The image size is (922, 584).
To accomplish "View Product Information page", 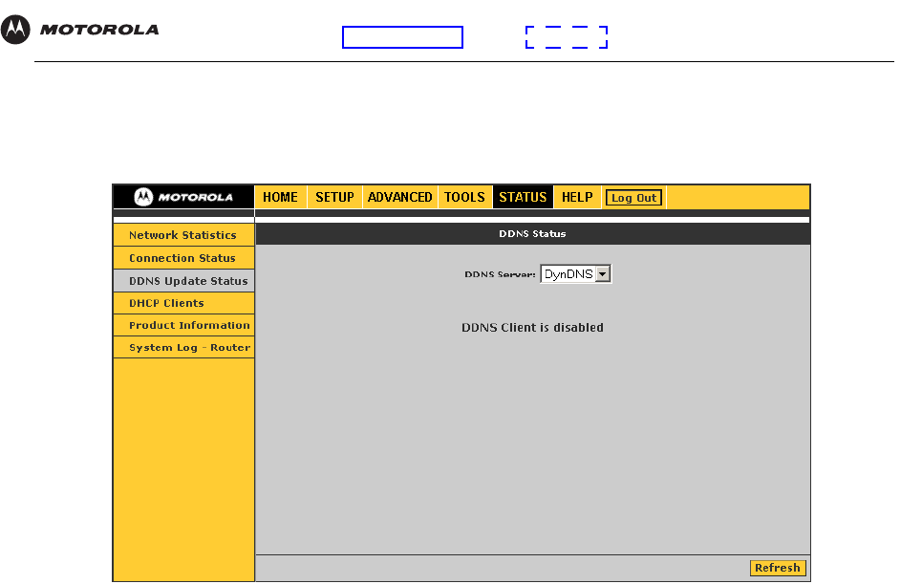I will click(183, 325).
